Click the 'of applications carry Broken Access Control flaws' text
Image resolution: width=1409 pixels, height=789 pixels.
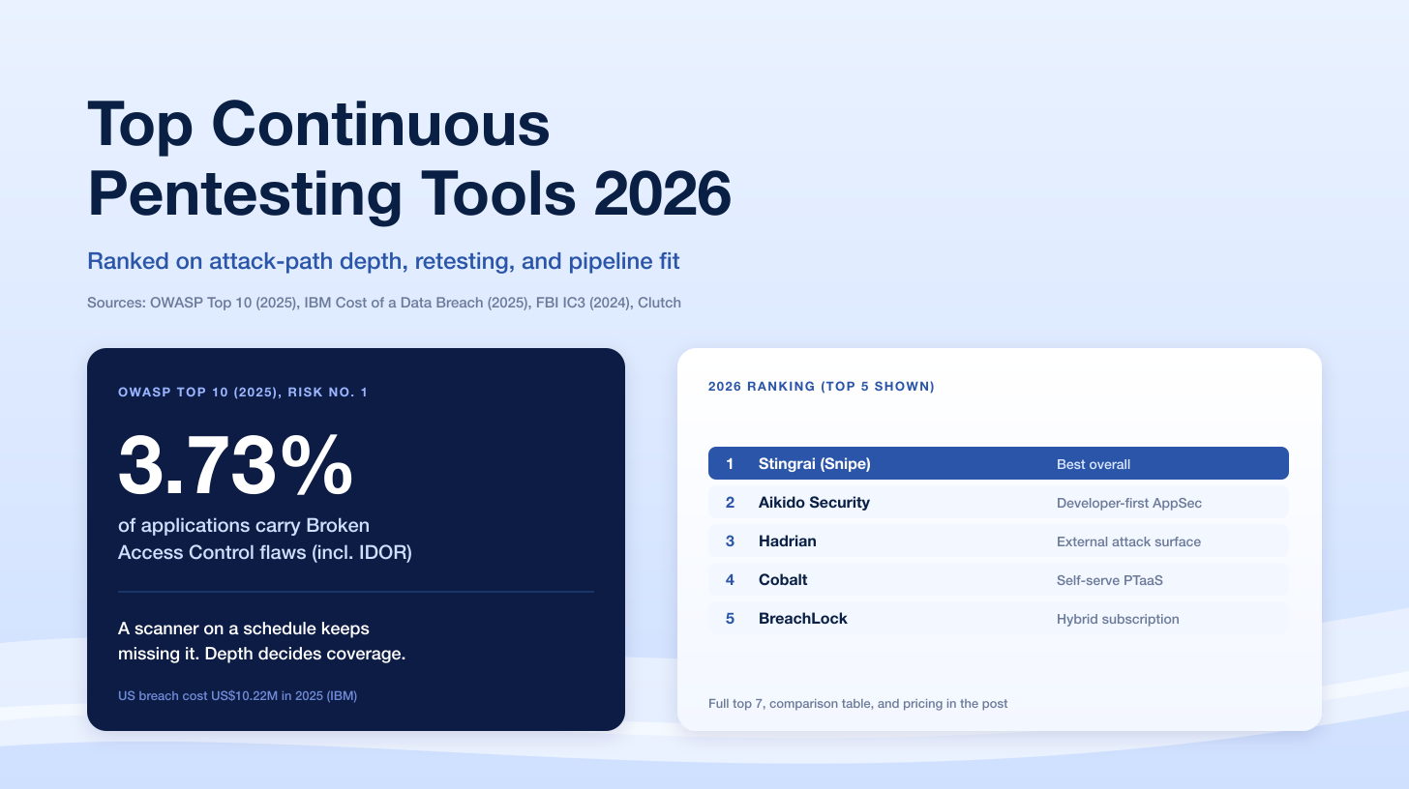(x=265, y=539)
